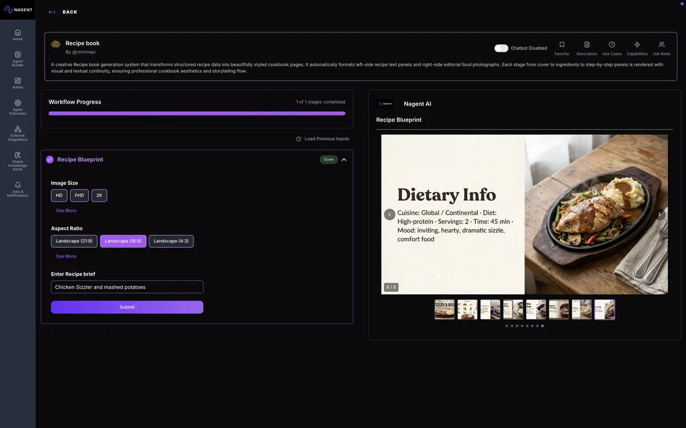See more Aspect Ratio options
The image size is (686, 428).
coord(66,256)
